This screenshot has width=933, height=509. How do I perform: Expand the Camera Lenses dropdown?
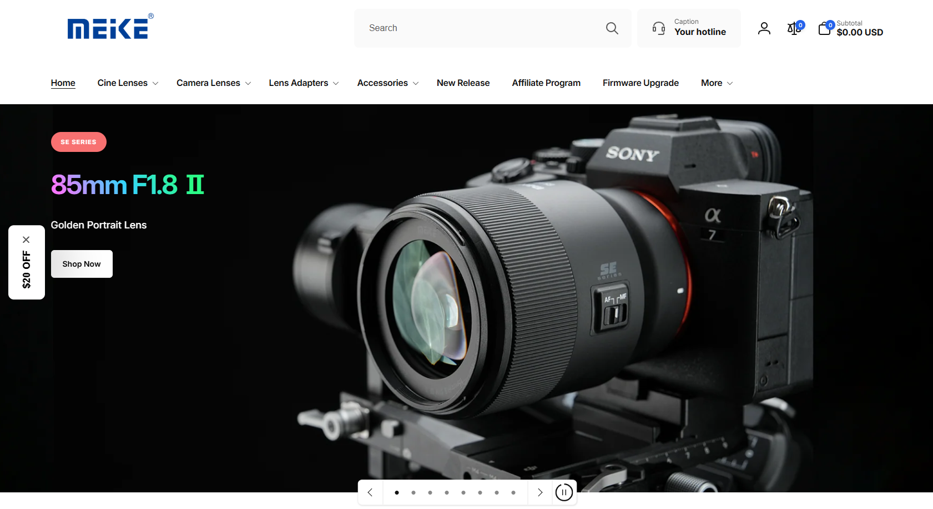[x=213, y=83]
